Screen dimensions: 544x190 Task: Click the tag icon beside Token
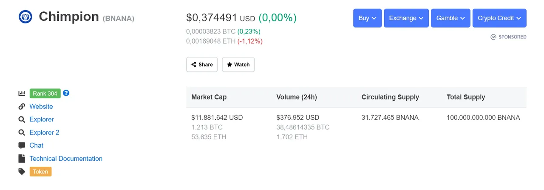pos(22,172)
